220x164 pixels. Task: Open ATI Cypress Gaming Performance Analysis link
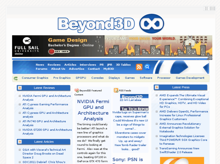click(x=45, y=106)
